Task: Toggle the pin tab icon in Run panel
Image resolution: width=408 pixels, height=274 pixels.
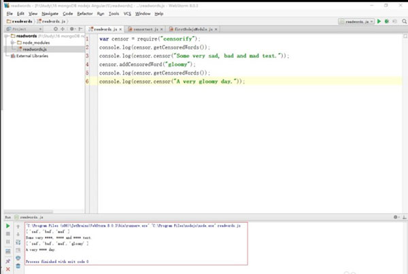Action: point(7,260)
